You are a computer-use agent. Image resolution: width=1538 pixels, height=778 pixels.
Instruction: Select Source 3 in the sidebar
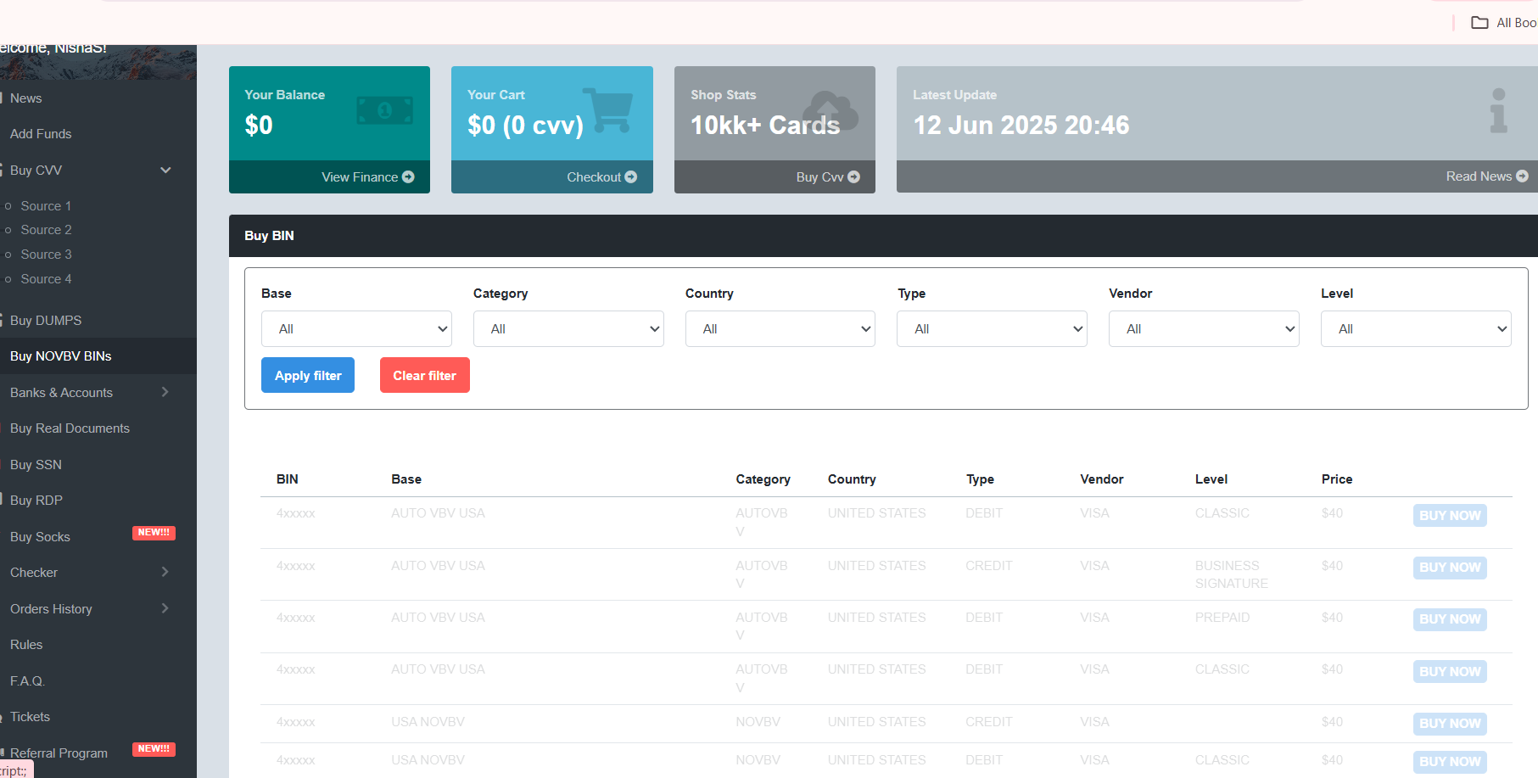click(x=46, y=255)
